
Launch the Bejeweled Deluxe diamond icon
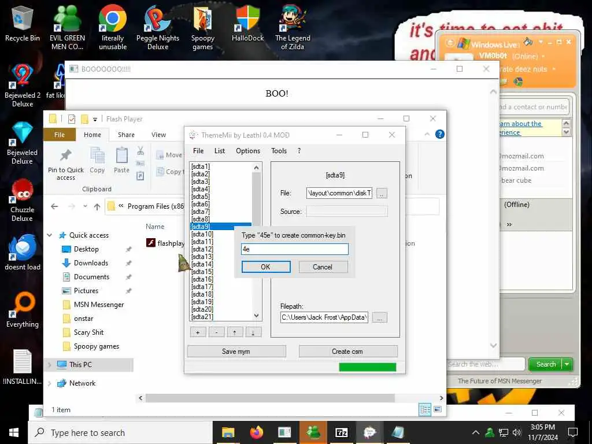tap(23, 143)
